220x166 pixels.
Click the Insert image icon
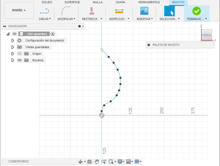[144, 11]
